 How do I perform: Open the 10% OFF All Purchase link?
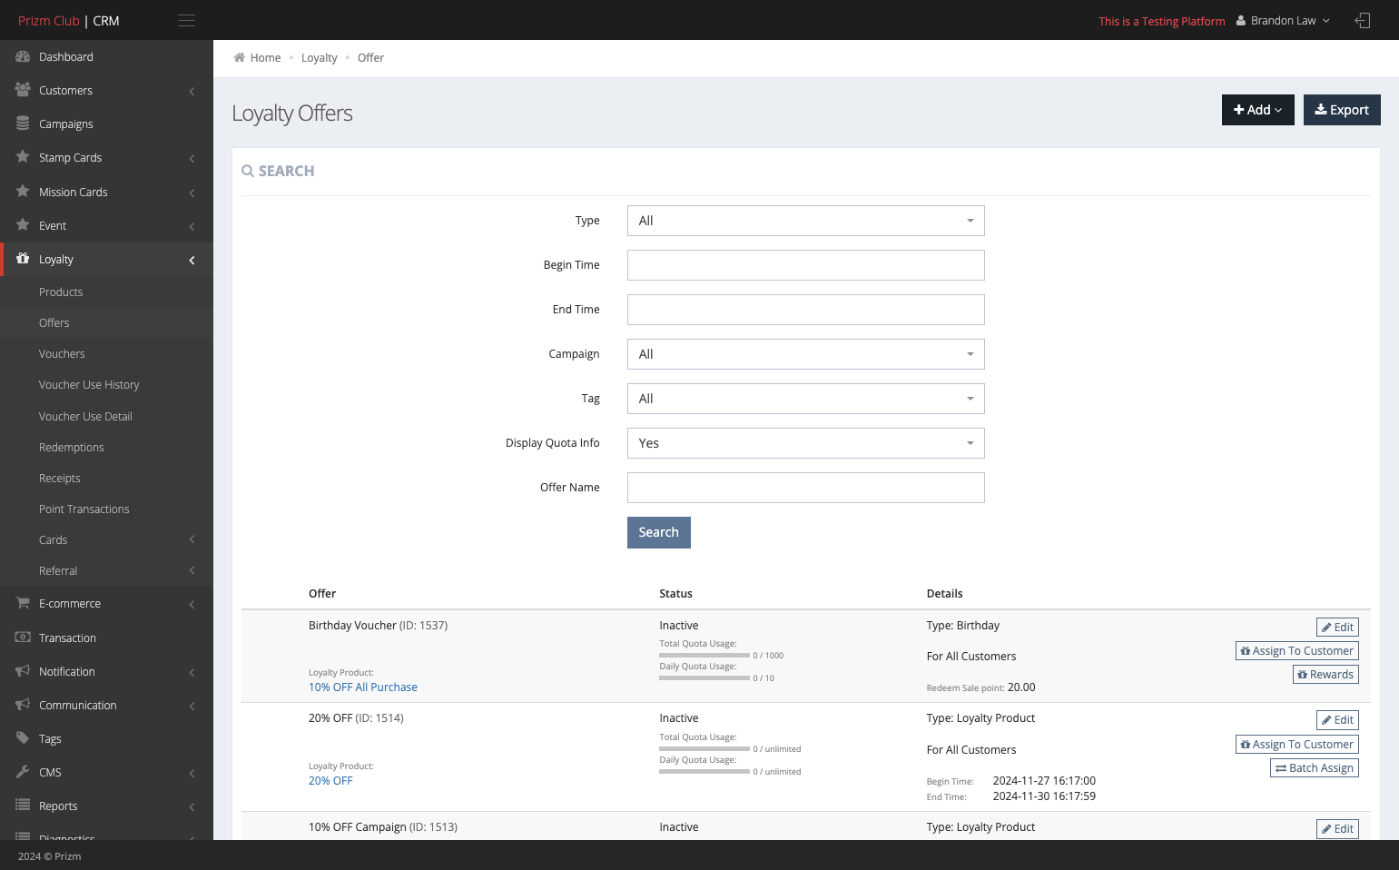pyautogui.click(x=363, y=687)
